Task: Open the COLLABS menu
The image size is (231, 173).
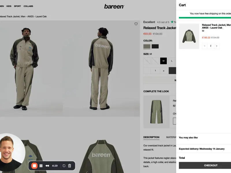Action: coord(28,6)
